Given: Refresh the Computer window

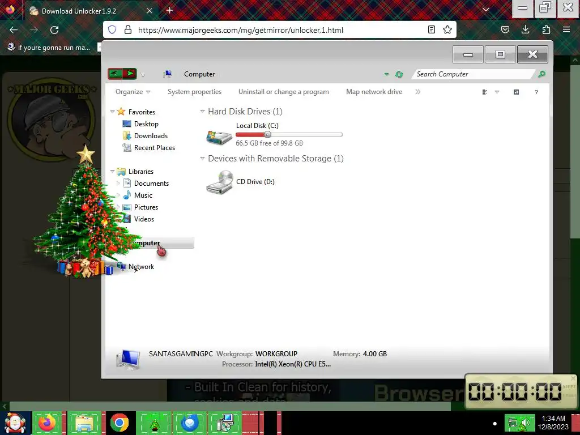Looking at the screenshot, I should click(x=399, y=74).
